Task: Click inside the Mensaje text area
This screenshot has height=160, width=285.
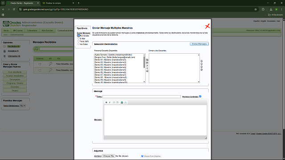Action: pos(155,120)
